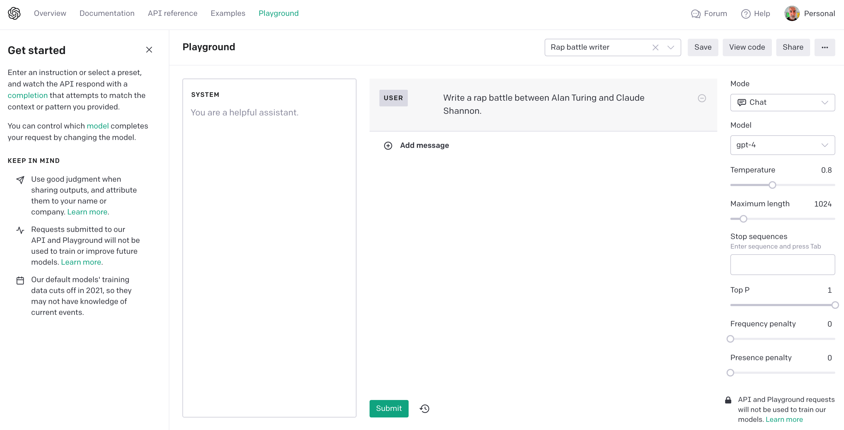Switch to the API reference tab
Screen dimensions: 844x430
172,13
